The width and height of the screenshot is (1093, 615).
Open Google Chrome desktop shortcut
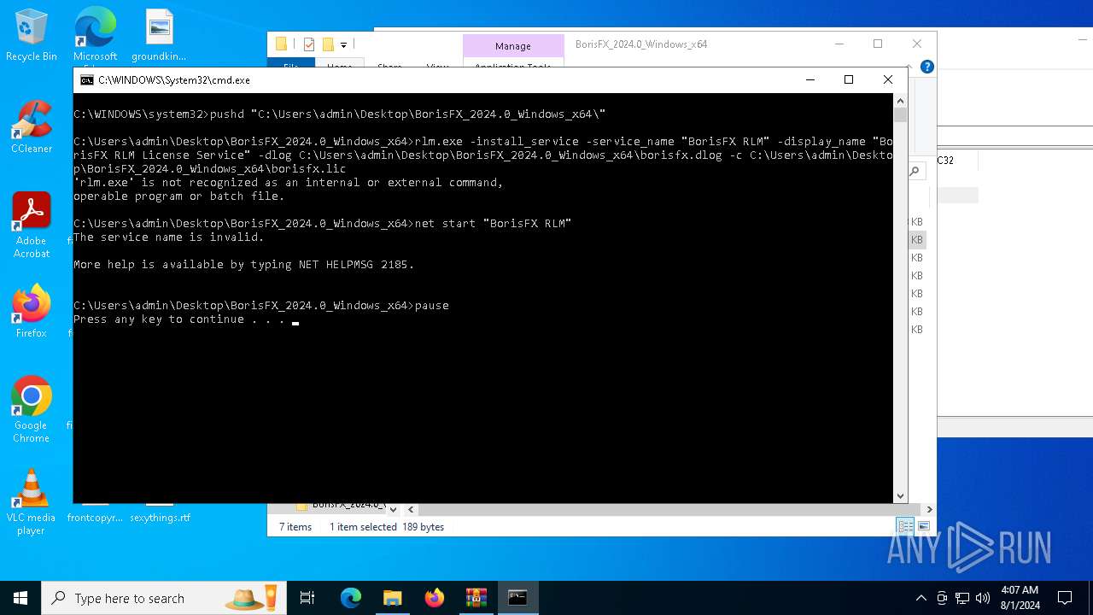[32, 410]
